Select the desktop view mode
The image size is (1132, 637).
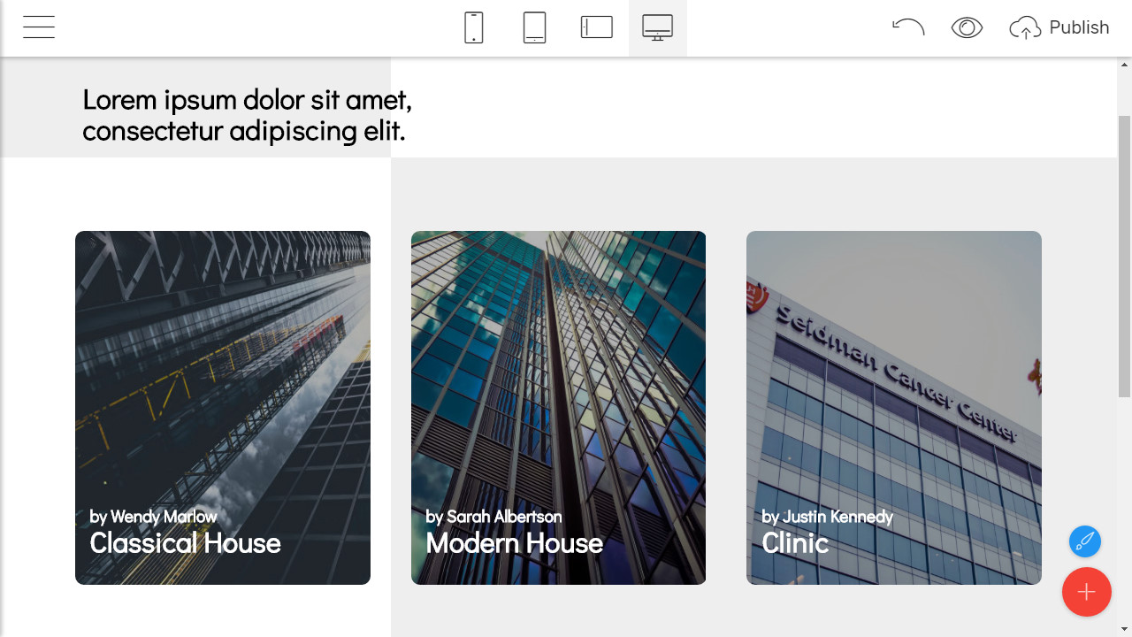(657, 27)
